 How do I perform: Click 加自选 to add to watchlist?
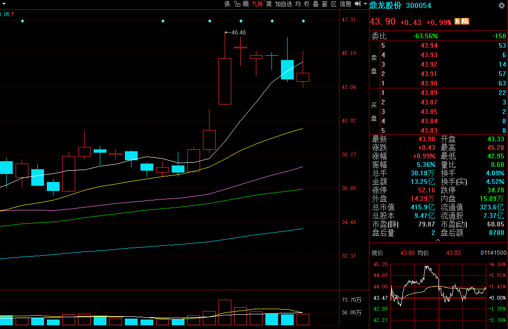[283, 4]
